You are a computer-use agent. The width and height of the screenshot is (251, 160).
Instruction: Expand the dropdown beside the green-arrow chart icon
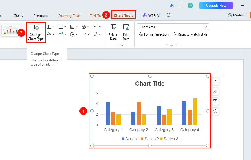click(65, 34)
